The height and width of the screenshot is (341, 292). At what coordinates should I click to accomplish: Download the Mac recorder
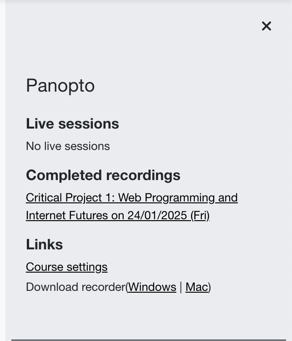tap(196, 287)
